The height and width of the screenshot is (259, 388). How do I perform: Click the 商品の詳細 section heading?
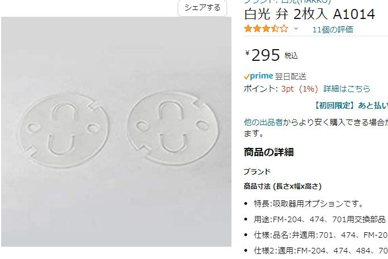pos(268,152)
